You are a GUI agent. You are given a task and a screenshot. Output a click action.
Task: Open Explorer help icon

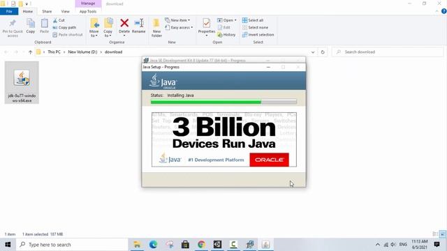pyautogui.click(x=444, y=11)
